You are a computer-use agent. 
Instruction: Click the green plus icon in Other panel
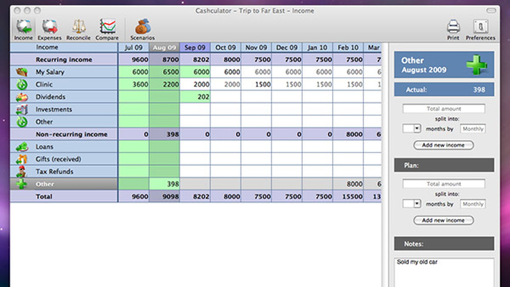(x=477, y=64)
